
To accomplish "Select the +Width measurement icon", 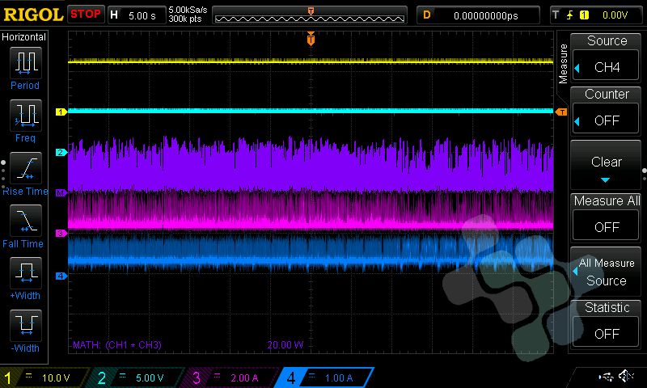I will (x=25, y=272).
